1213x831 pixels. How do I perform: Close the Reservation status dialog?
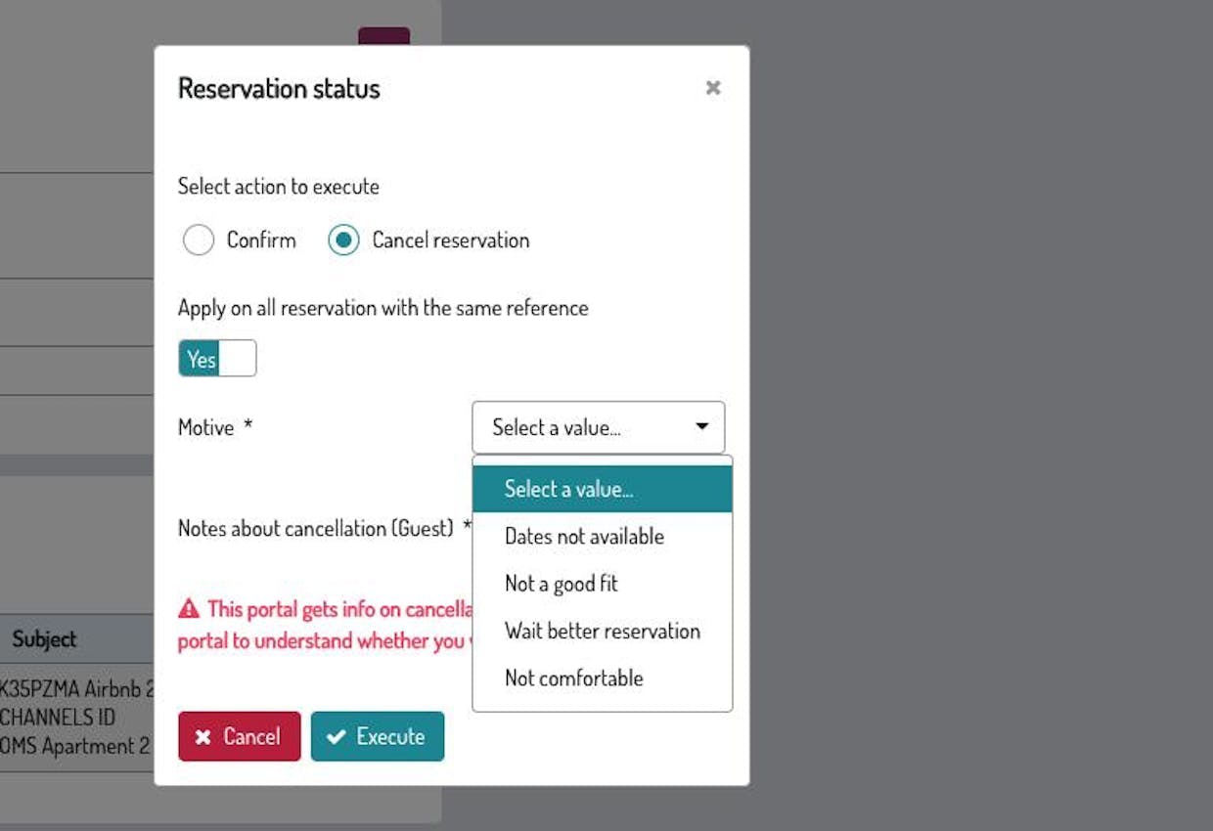(x=713, y=88)
